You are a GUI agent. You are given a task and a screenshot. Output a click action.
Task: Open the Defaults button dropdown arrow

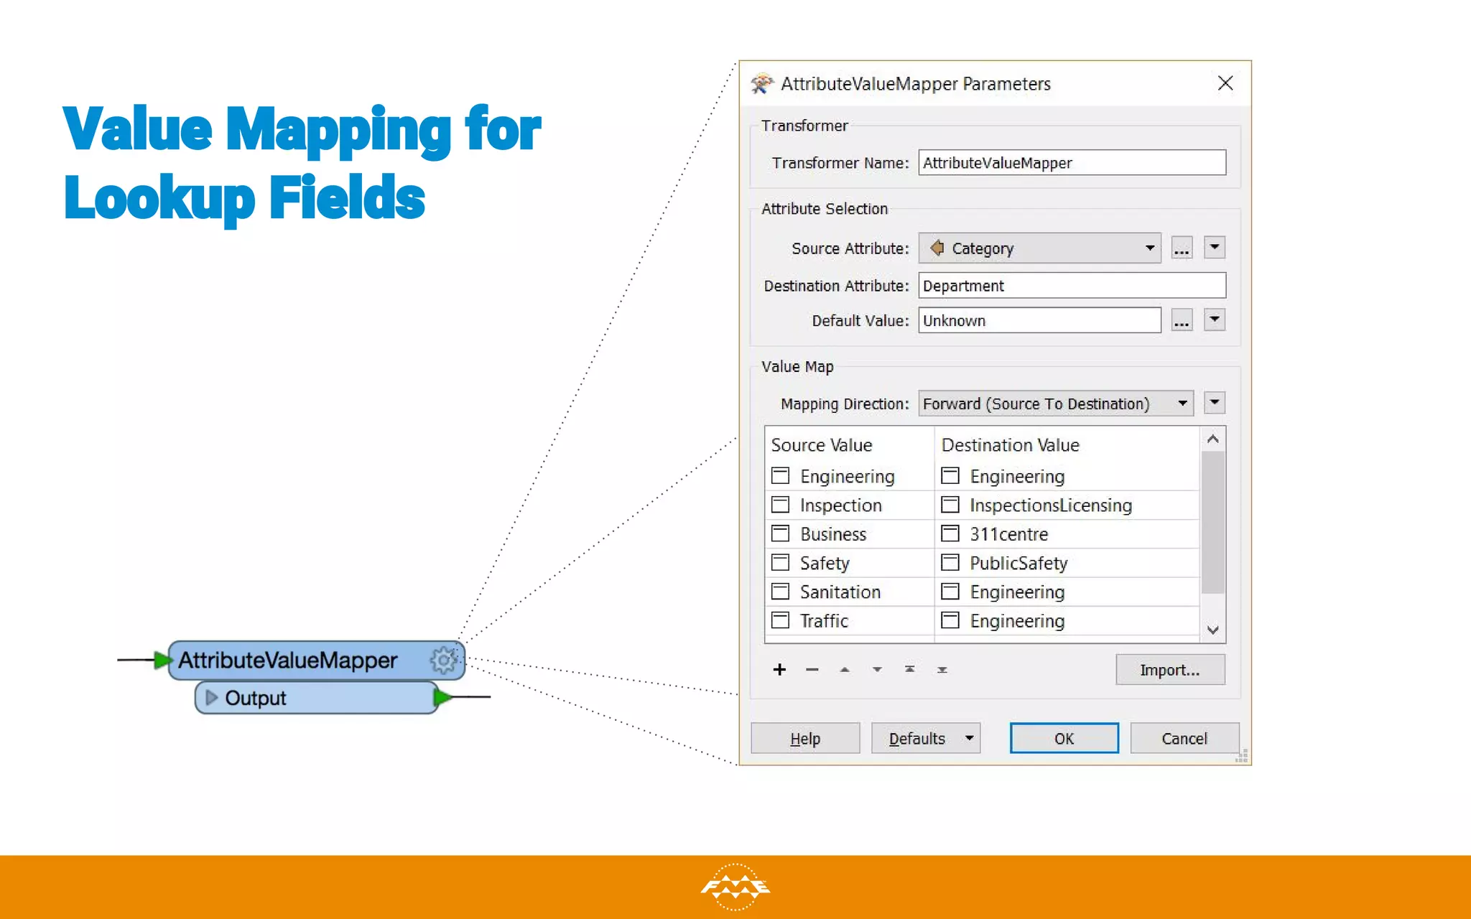[x=969, y=738]
